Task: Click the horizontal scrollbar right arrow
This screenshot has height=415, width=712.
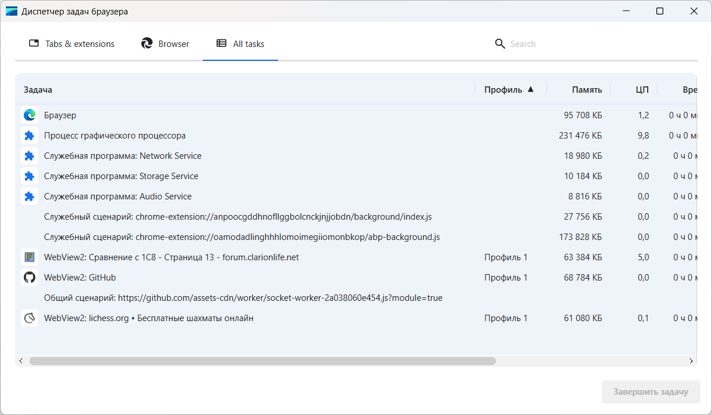Action: click(691, 361)
